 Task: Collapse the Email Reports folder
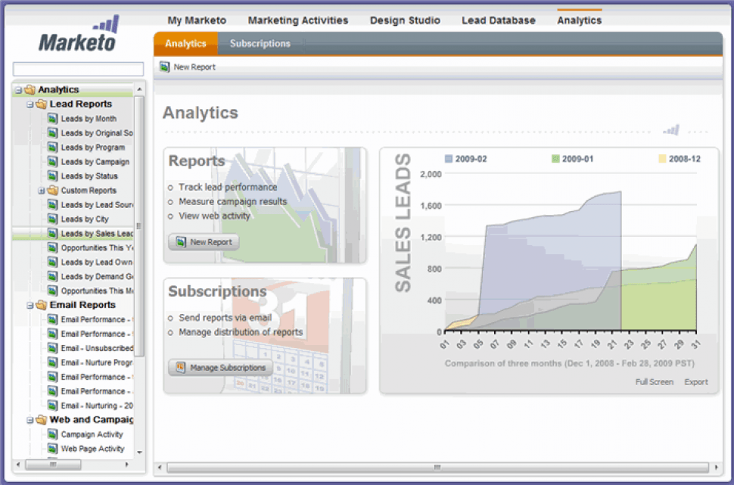[30, 305]
